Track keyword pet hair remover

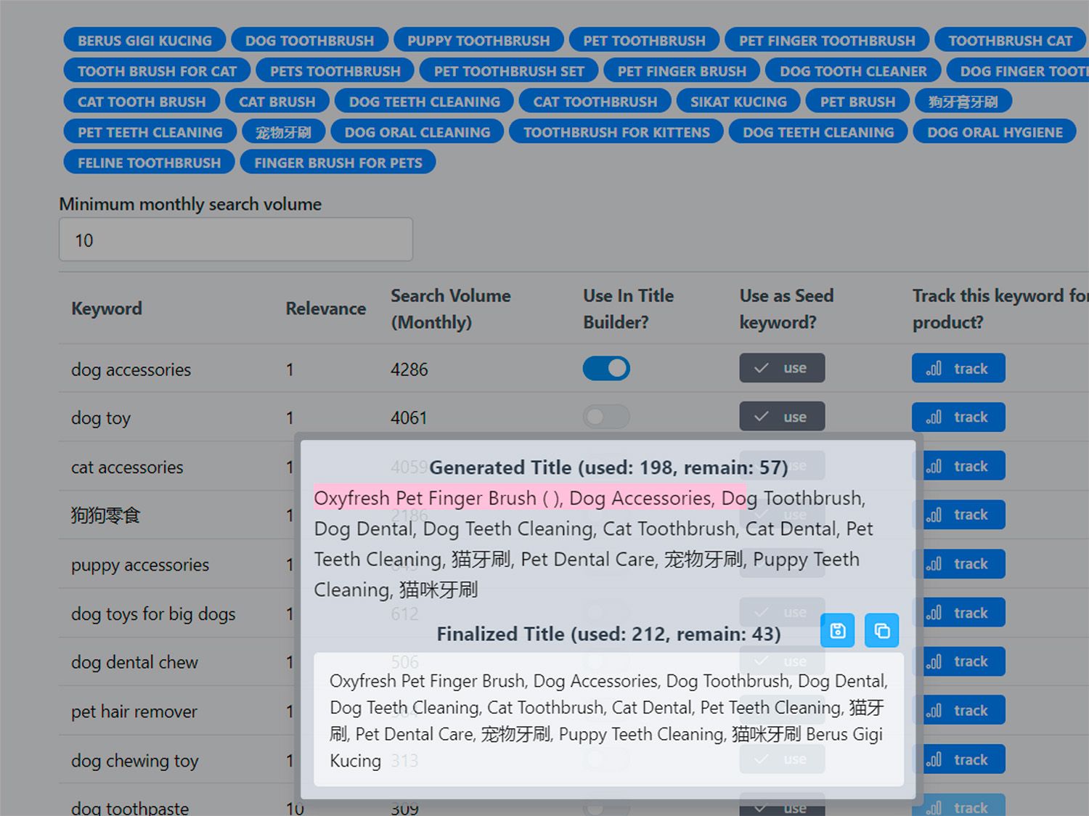[x=958, y=710]
